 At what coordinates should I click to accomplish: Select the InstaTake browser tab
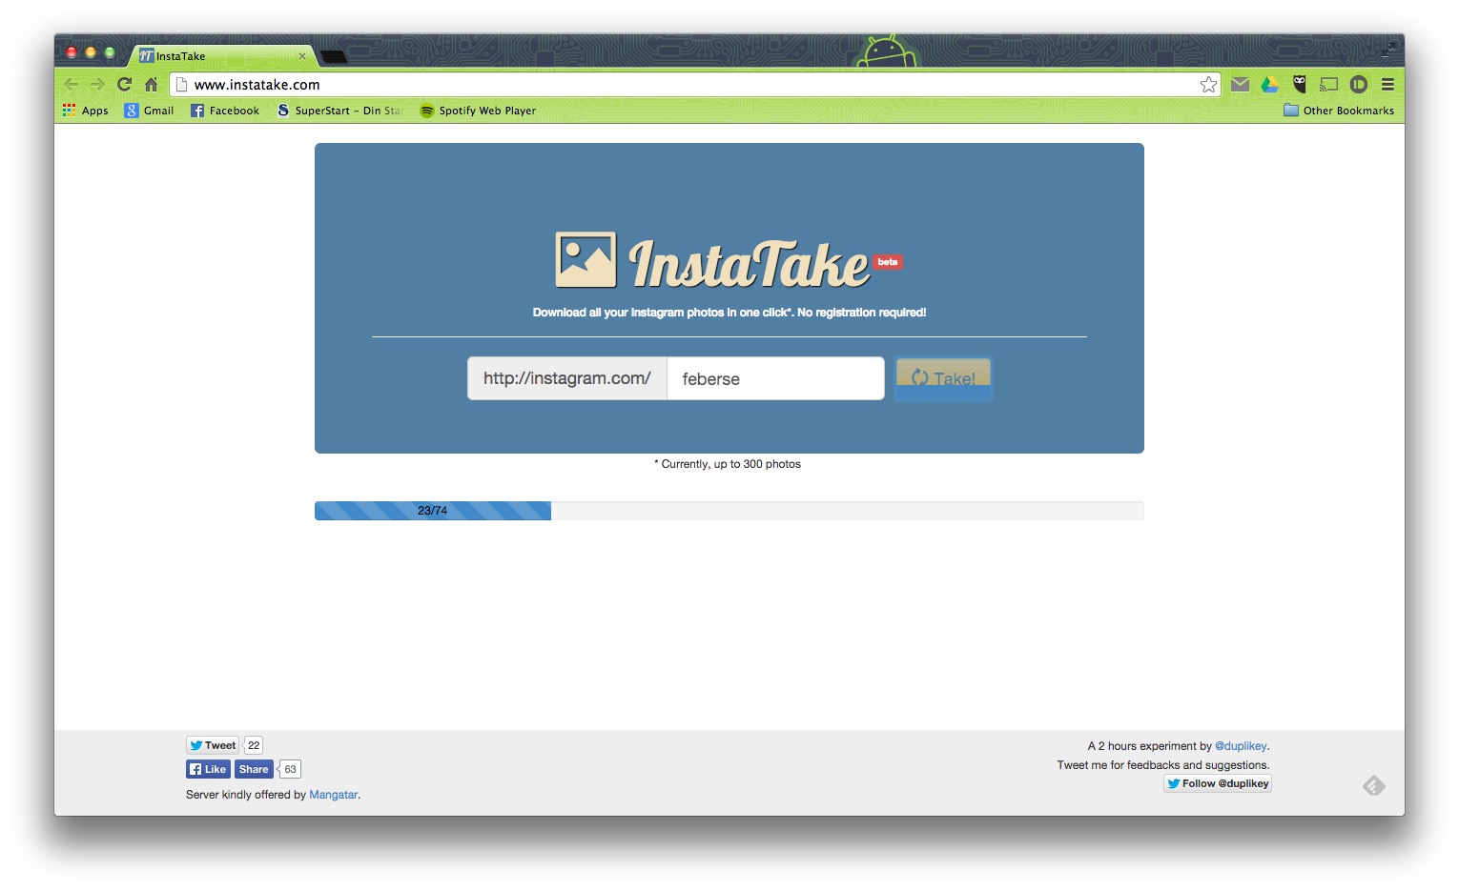(224, 56)
